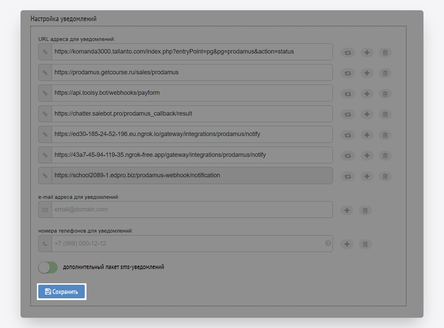Delete the school2089-1.edpro.biz URL
The width and height of the screenshot is (444, 328).
(385, 176)
